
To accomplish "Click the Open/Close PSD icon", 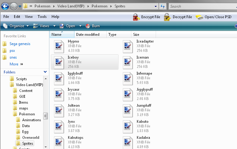I will (199, 17).
